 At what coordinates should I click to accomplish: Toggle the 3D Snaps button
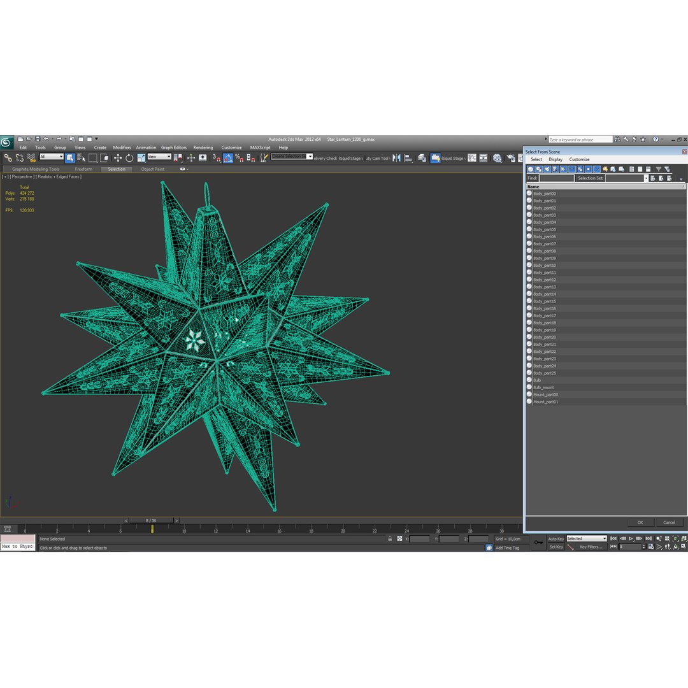(x=216, y=157)
